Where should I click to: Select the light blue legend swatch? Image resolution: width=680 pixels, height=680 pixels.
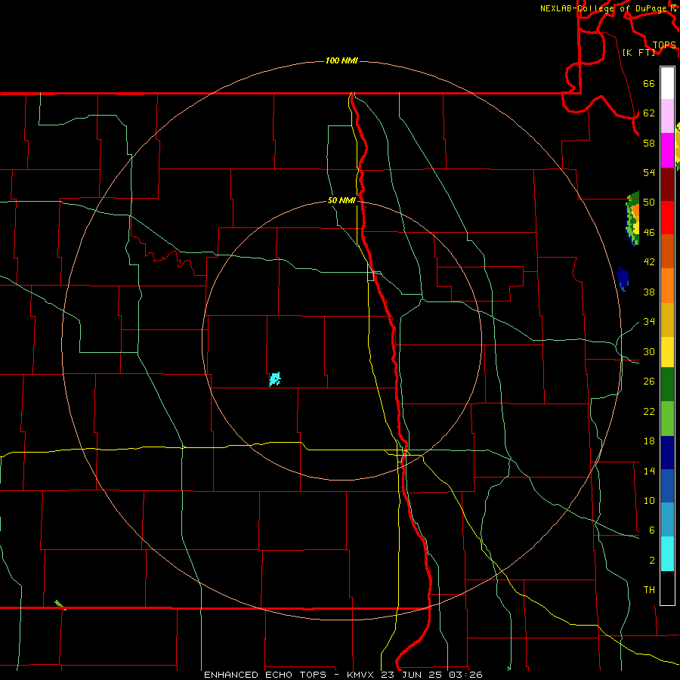(667, 520)
